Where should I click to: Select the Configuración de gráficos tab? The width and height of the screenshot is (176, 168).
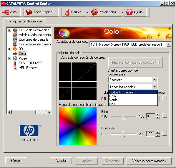tap(24, 21)
